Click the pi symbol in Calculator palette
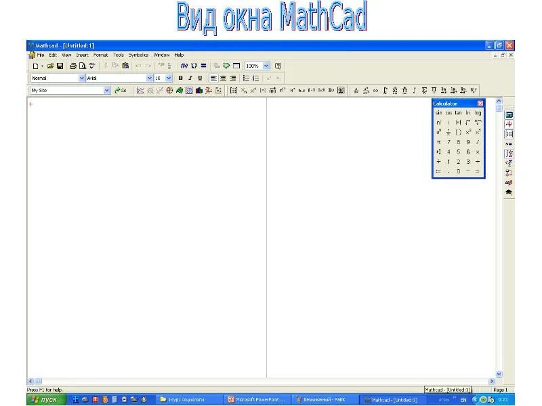 [x=438, y=142]
